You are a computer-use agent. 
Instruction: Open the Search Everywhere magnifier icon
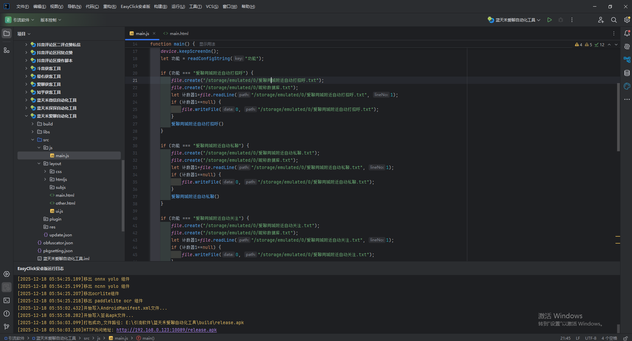(x=614, y=20)
